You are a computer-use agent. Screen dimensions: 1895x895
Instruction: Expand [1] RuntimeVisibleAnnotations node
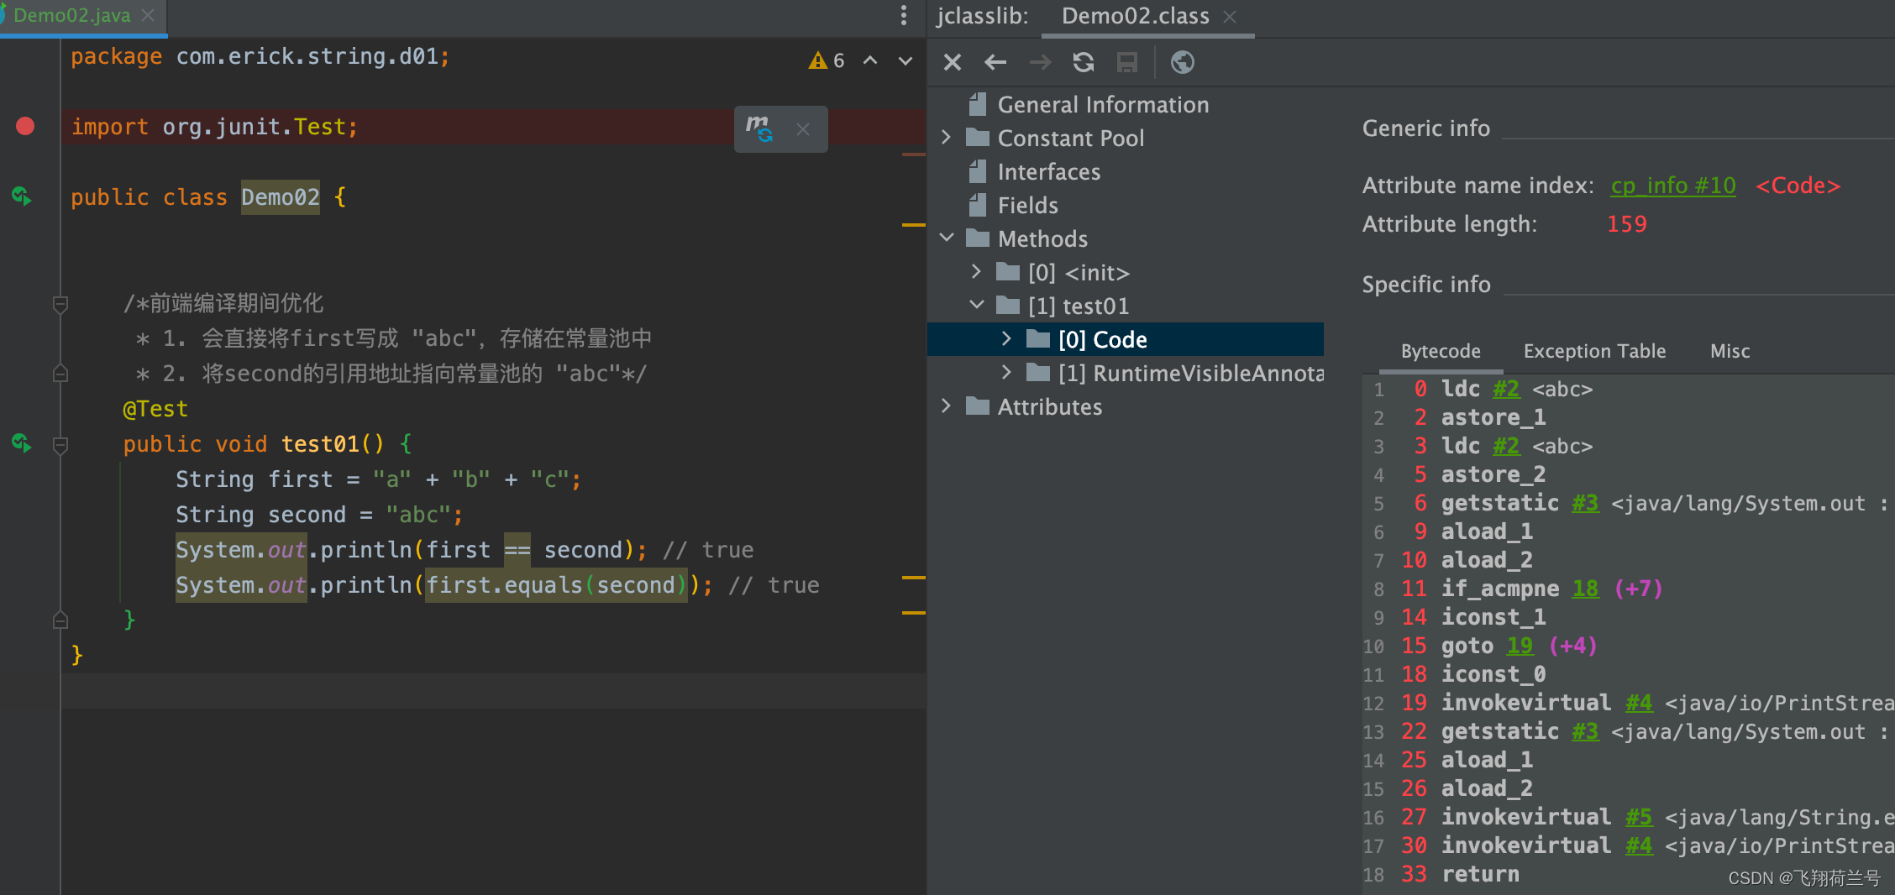click(x=1006, y=372)
